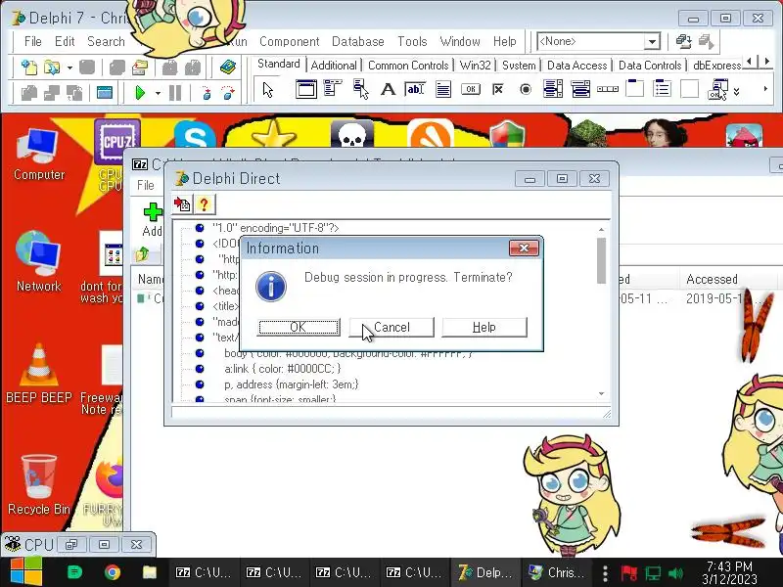Select the Panel component icon

coord(690,90)
